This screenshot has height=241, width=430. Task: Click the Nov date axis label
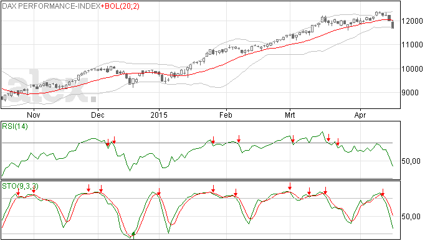click(34, 115)
